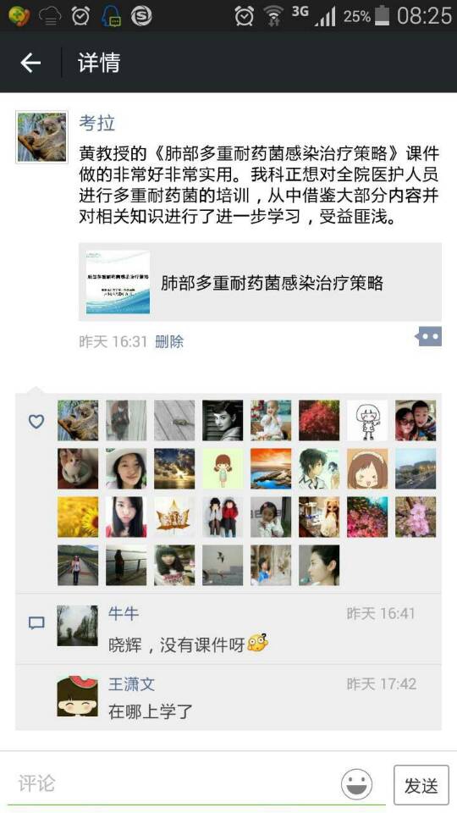Open the 考拉 username link
This screenshot has width=457, height=813.
click(x=96, y=123)
